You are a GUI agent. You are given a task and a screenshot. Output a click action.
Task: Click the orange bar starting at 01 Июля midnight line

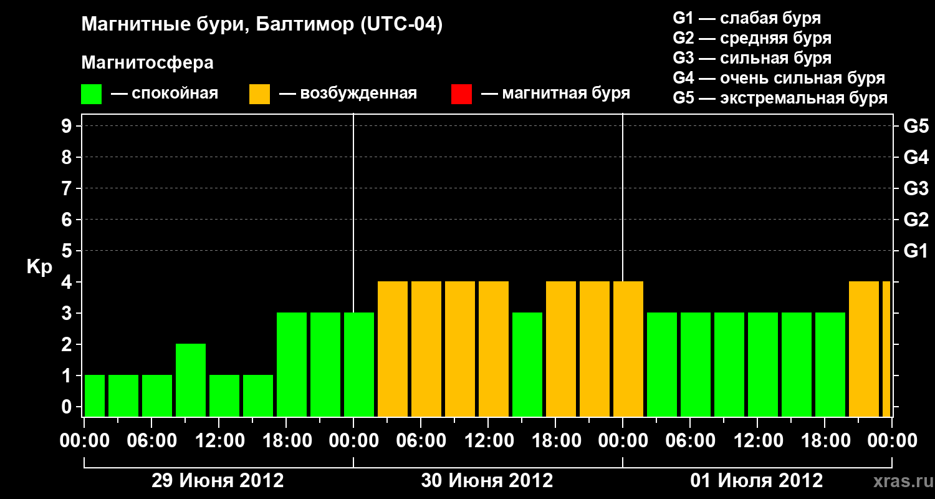(x=628, y=349)
